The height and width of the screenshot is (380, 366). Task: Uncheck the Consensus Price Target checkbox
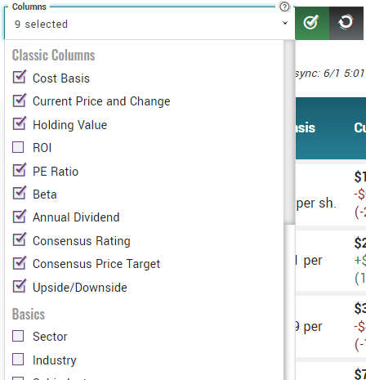click(x=19, y=264)
